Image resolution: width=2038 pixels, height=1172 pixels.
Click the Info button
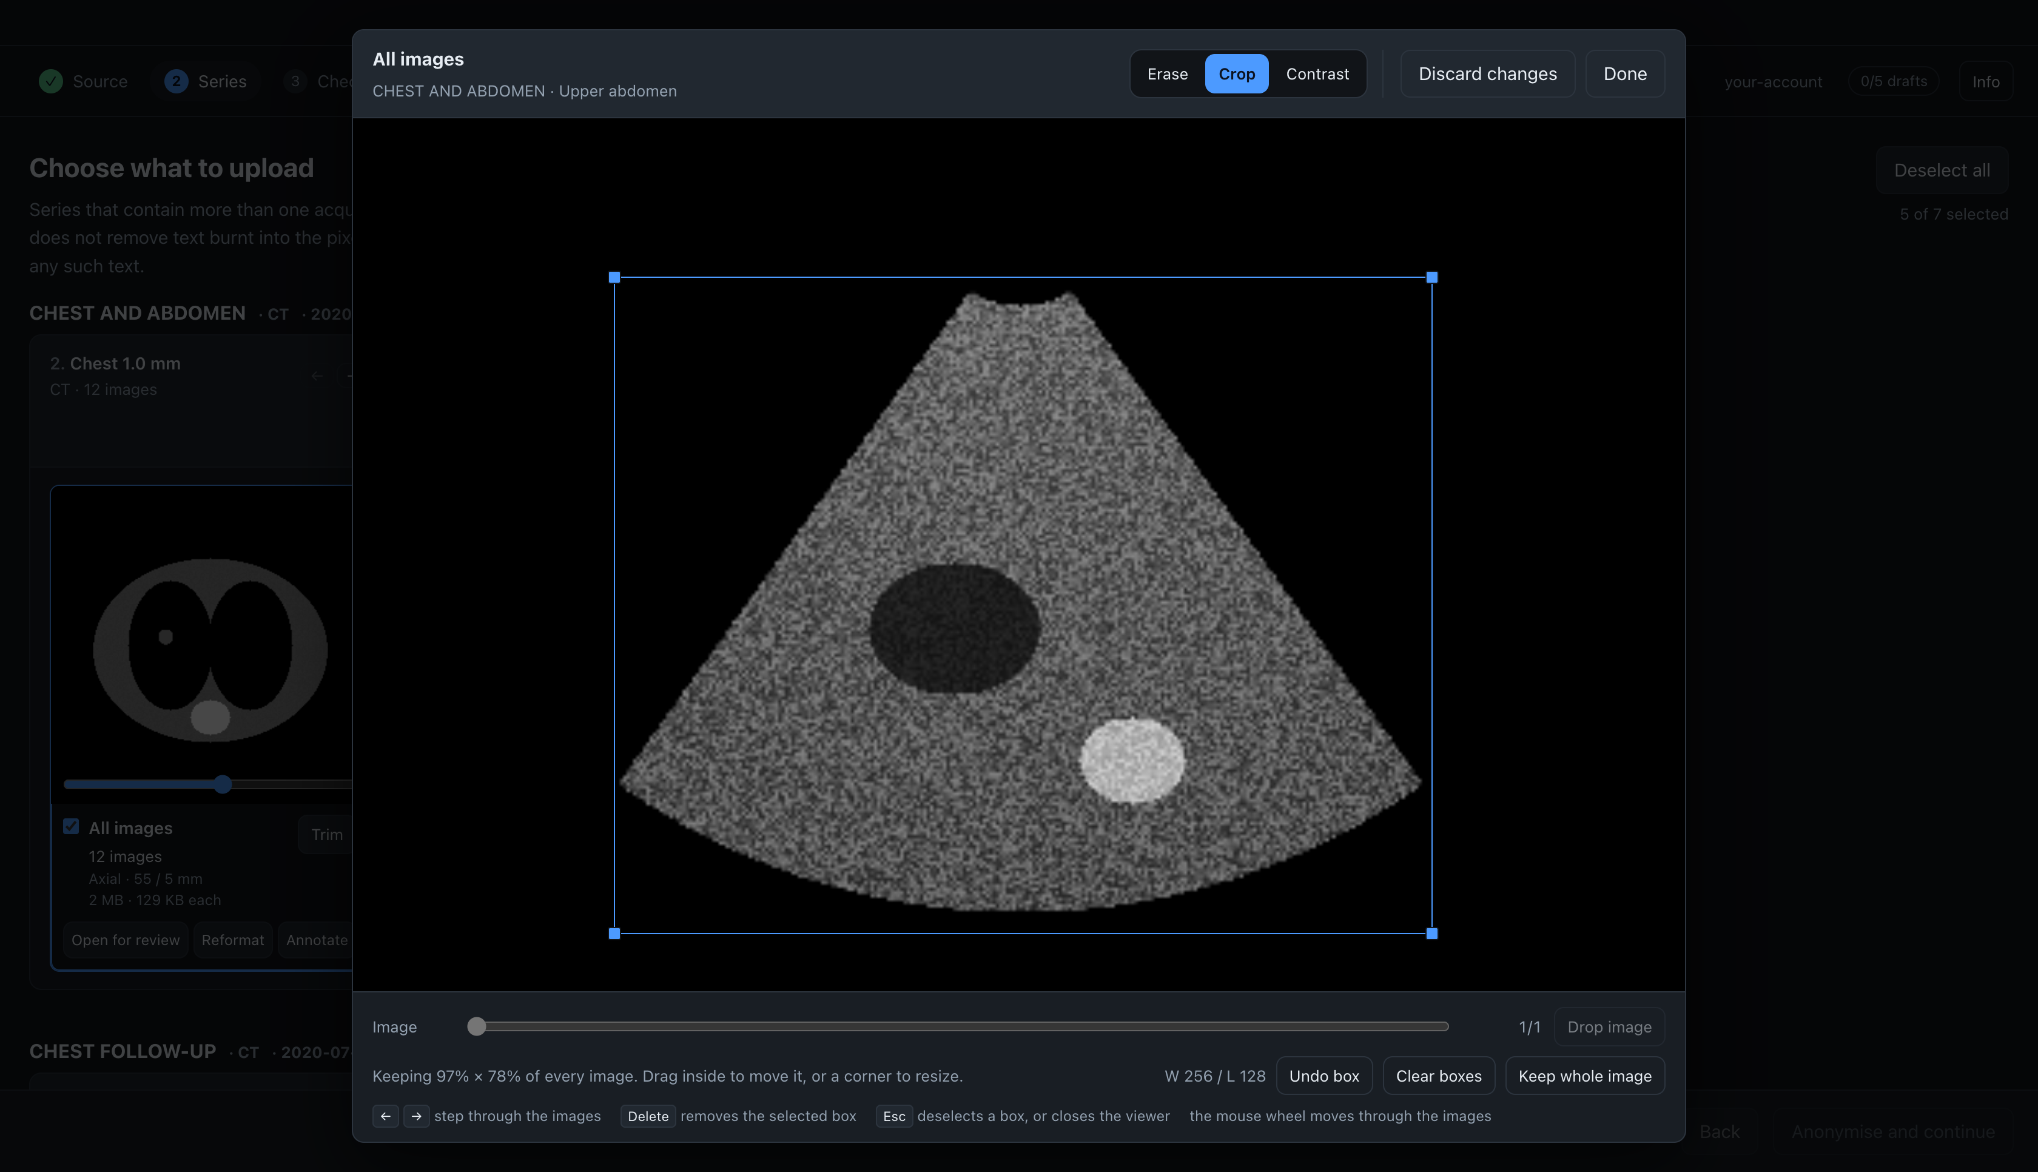pos(1985,81)
